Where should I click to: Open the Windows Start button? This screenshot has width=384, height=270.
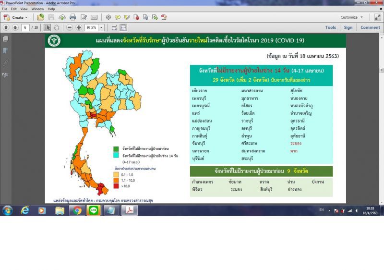[x=7, y=210]
